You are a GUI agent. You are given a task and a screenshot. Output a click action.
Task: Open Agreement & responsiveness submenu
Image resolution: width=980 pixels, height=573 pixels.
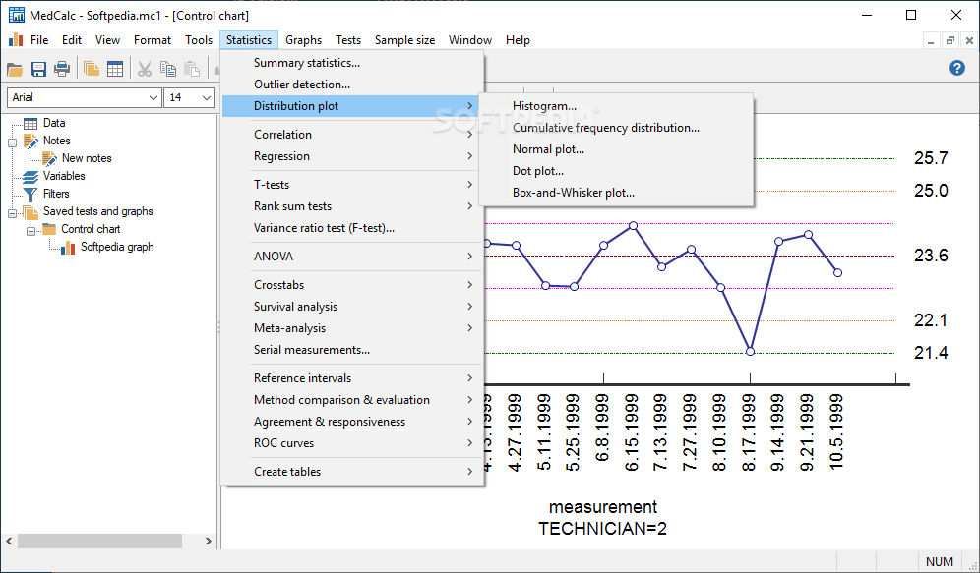352,422
